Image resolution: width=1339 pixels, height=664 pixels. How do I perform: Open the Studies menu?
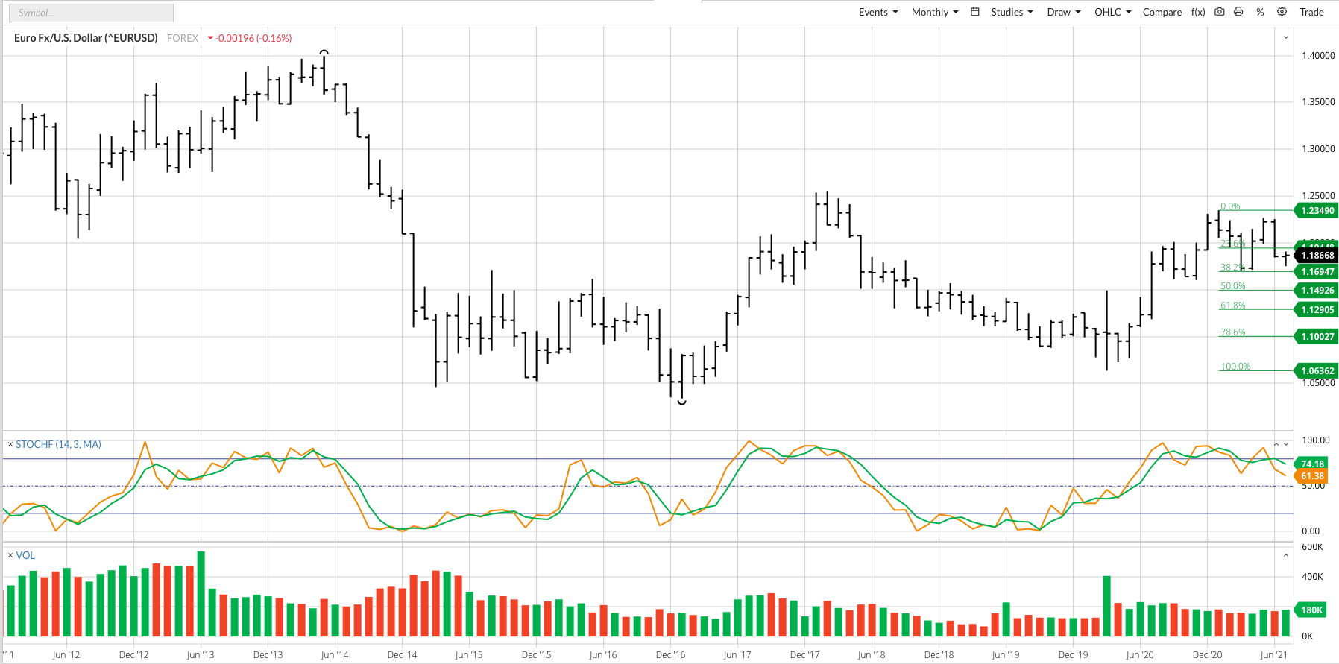(x=1011, y=12)
